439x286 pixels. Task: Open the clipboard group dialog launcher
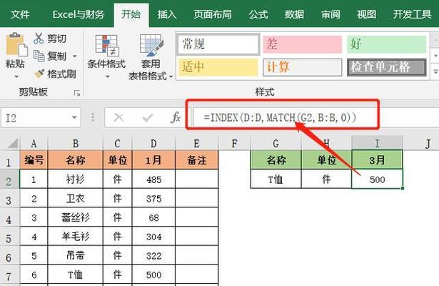click(x=76, y=93)
